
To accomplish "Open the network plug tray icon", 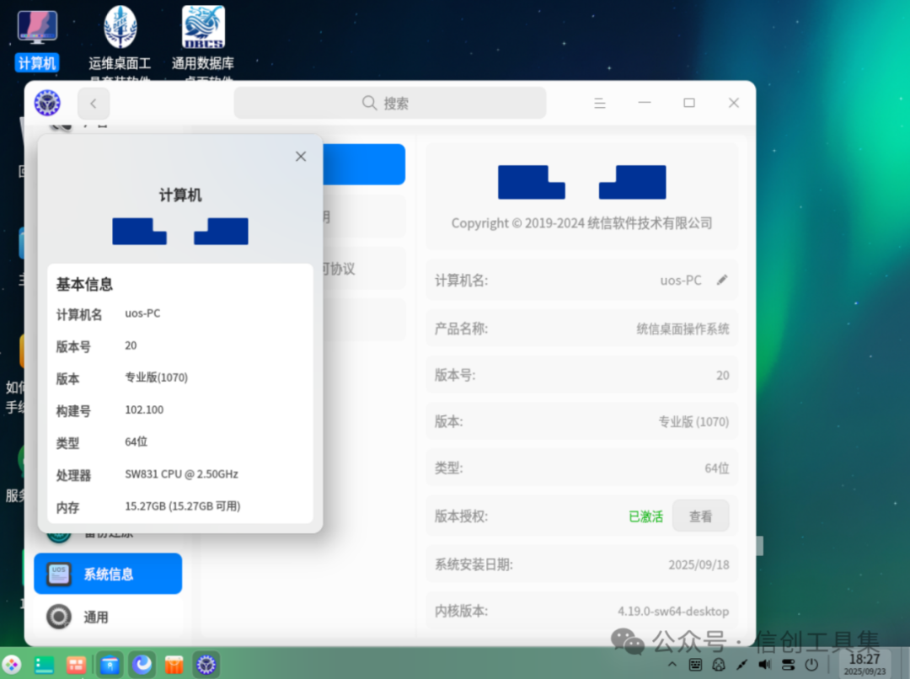I will pos(741,665).
